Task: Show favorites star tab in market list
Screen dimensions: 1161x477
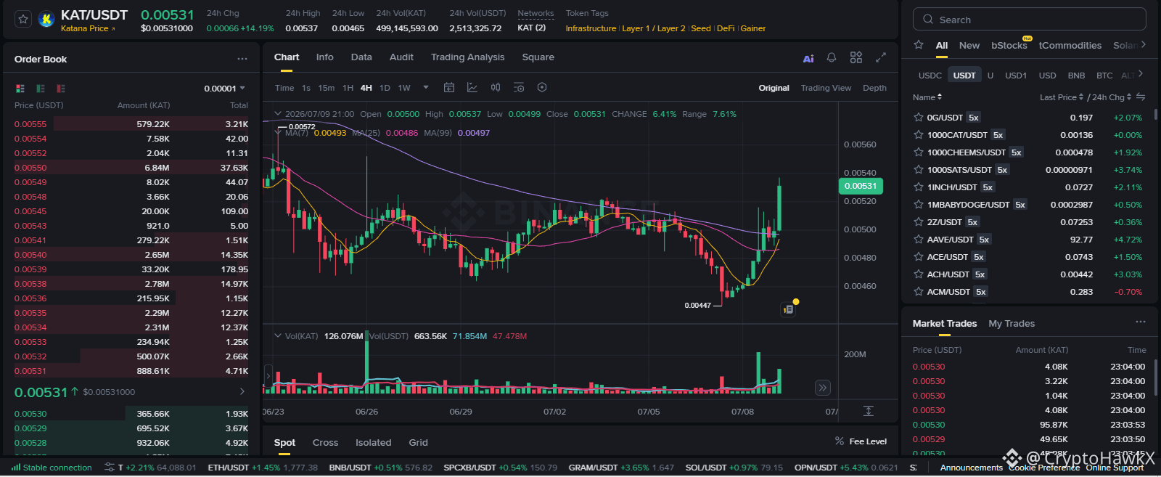Action: click(919, 45)
